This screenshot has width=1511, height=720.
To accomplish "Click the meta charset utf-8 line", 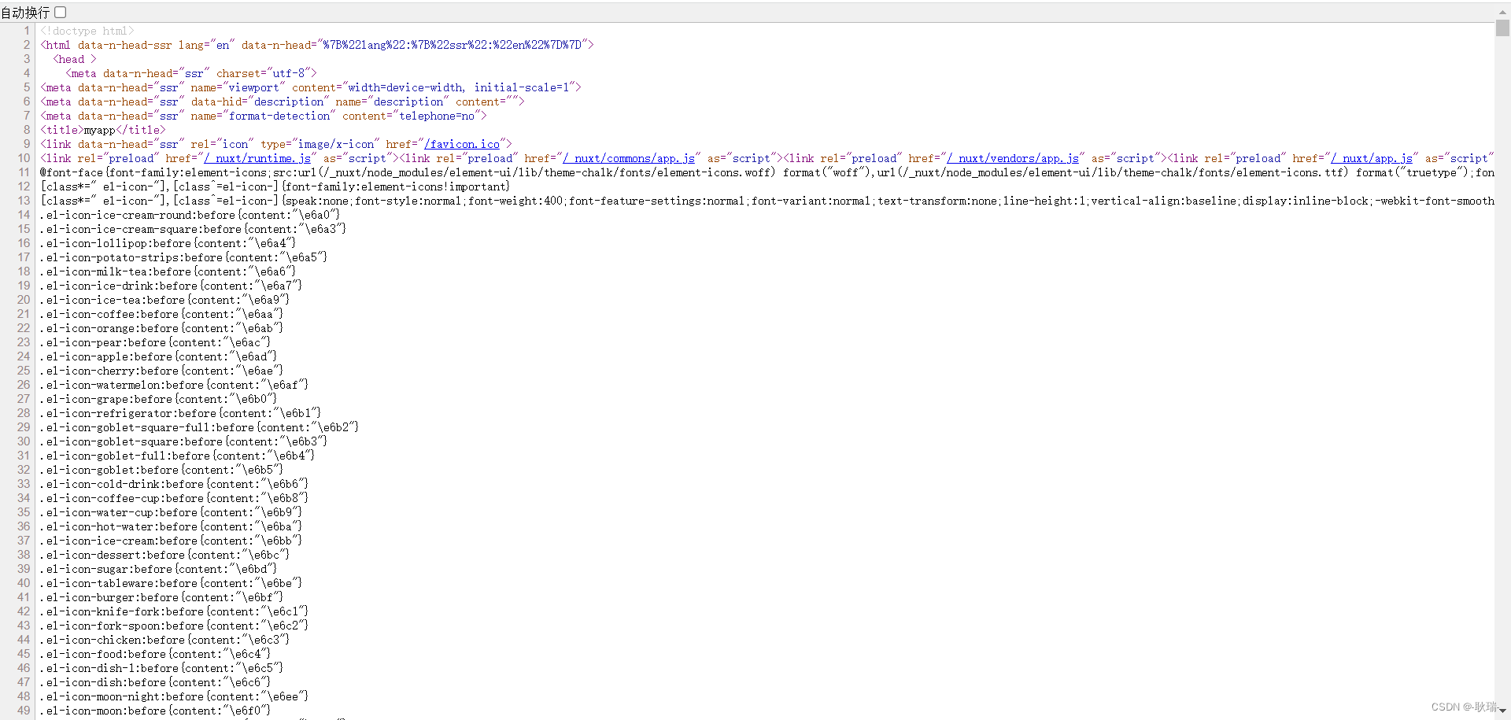I will [191, 73].
